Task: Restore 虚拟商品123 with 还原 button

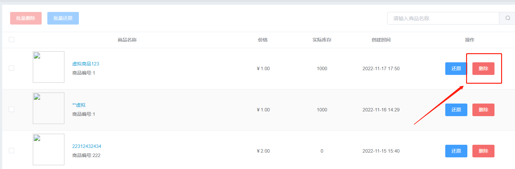Action: (x=456, y=69)
